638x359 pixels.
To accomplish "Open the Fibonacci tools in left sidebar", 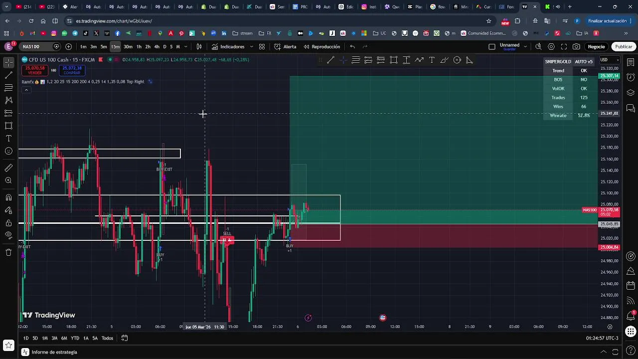I will (8, 88).
